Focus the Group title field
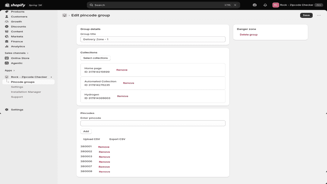This screenshot has height=184, width=327. pyautogui.click(x=153, y=39)
